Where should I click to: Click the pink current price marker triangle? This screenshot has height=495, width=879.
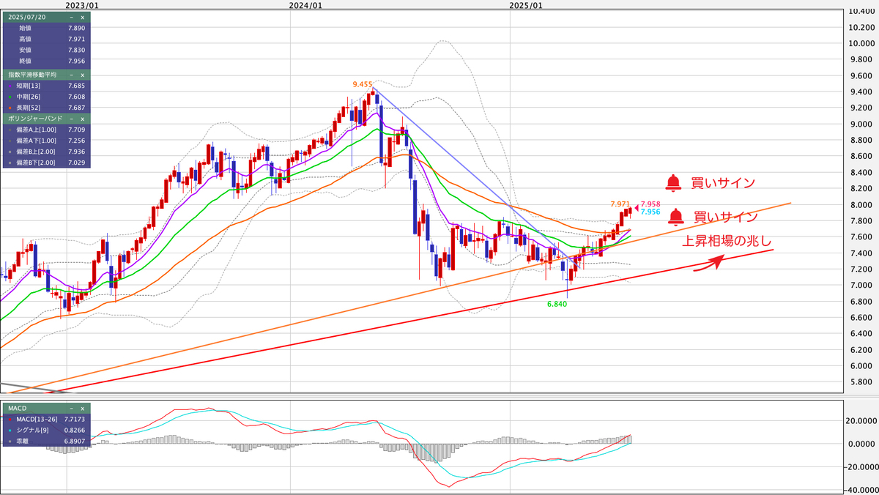(x=636, y=207)
